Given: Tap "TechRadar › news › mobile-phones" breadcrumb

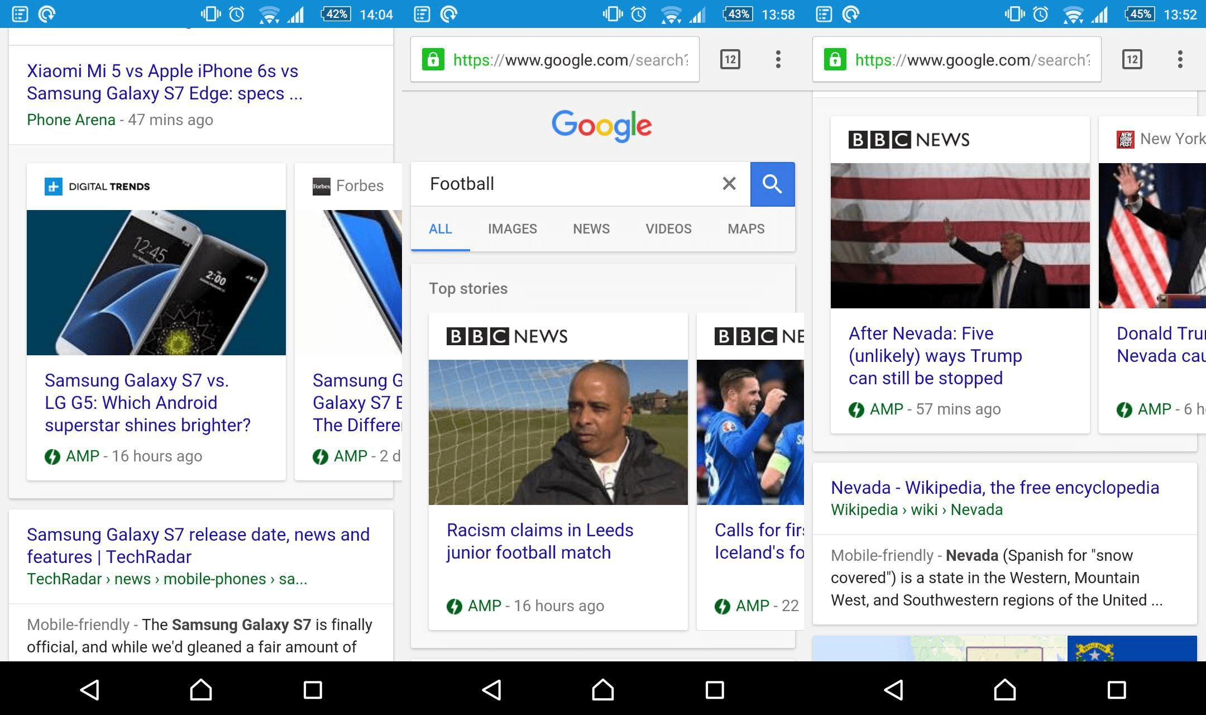Looking at the screenshot, I should coord(167,579).
